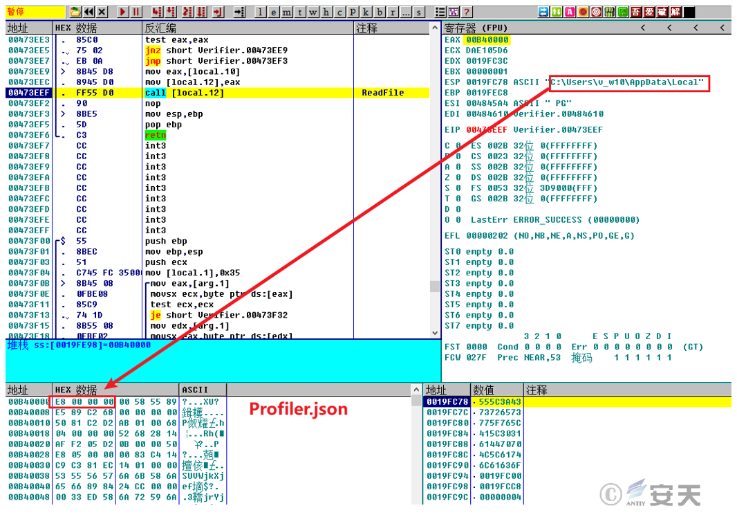Show Call stack with the k button
Image resolution: width=737 pixels, height=517 pixels.
(x=366, y=12)
